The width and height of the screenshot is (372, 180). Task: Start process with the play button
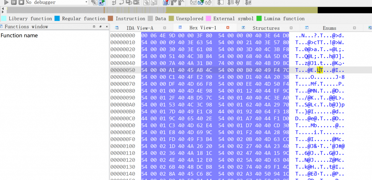tap(6, 2)
